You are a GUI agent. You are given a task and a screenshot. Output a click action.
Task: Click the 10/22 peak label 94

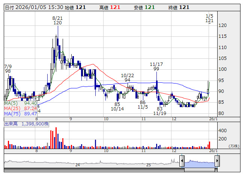click(x=127, y=78)
